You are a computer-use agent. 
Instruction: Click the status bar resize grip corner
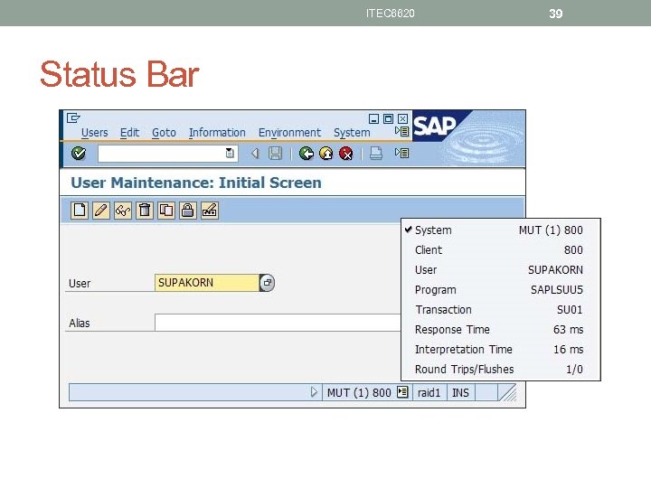pos(508,392)
